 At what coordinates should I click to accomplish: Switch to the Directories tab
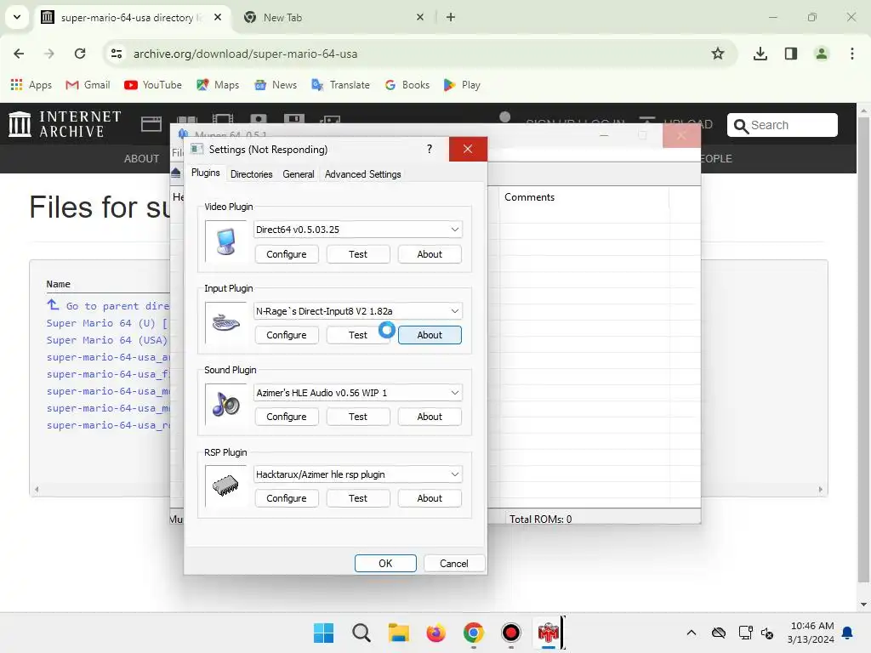click(251, 174)
